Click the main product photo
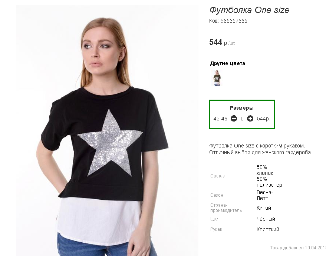The image size is (326, 256). [x=107, y=130]
